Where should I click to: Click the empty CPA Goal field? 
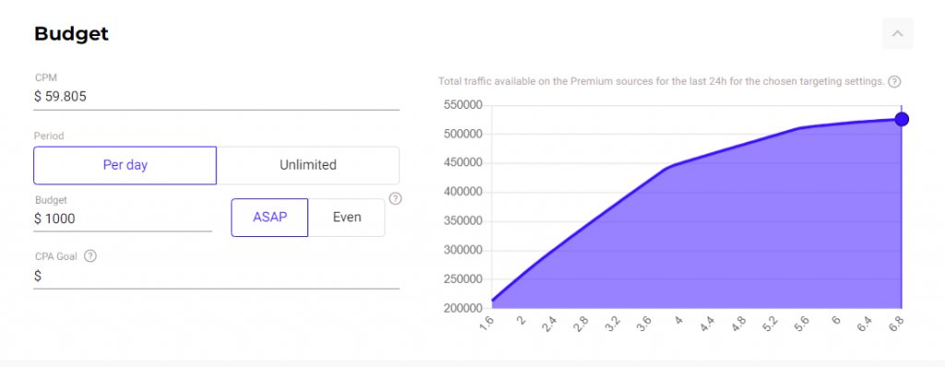[216, 277]
